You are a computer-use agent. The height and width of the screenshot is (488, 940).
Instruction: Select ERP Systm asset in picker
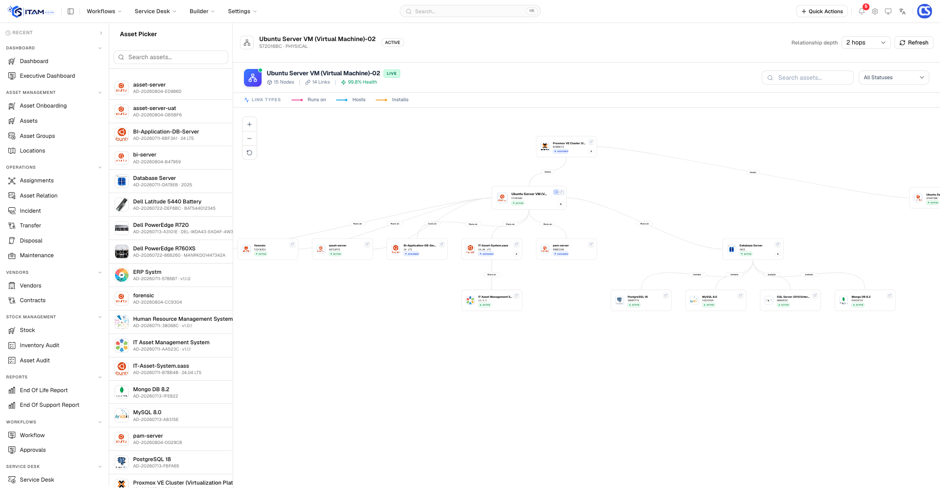click(x=171, y=275)
